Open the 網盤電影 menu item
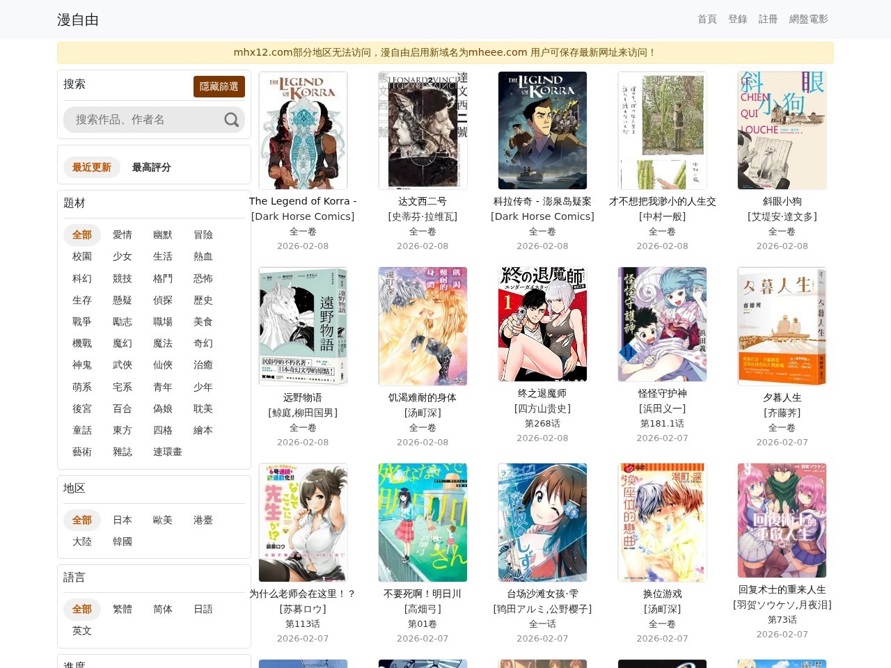The height and width of the screenshot is (668, 891). (x=808, y=19)
